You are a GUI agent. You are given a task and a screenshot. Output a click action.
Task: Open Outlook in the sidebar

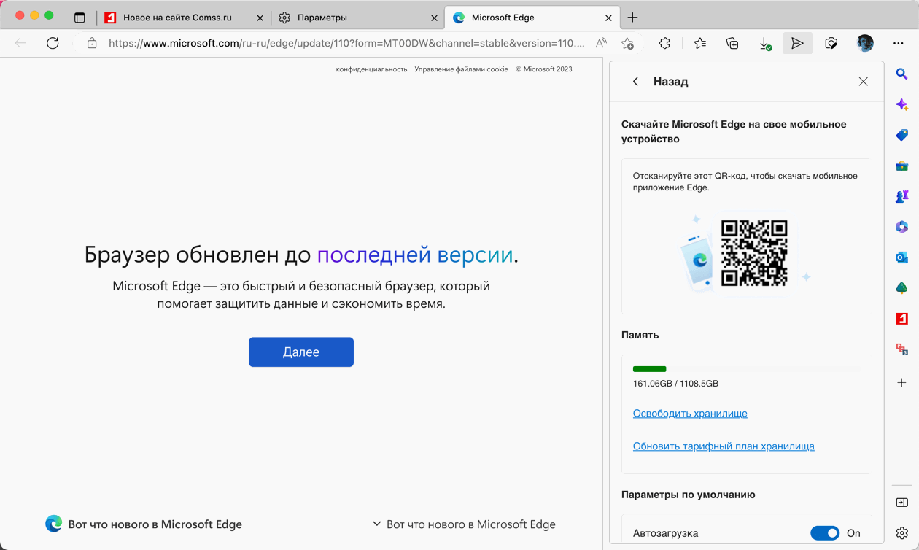(902, 257)
